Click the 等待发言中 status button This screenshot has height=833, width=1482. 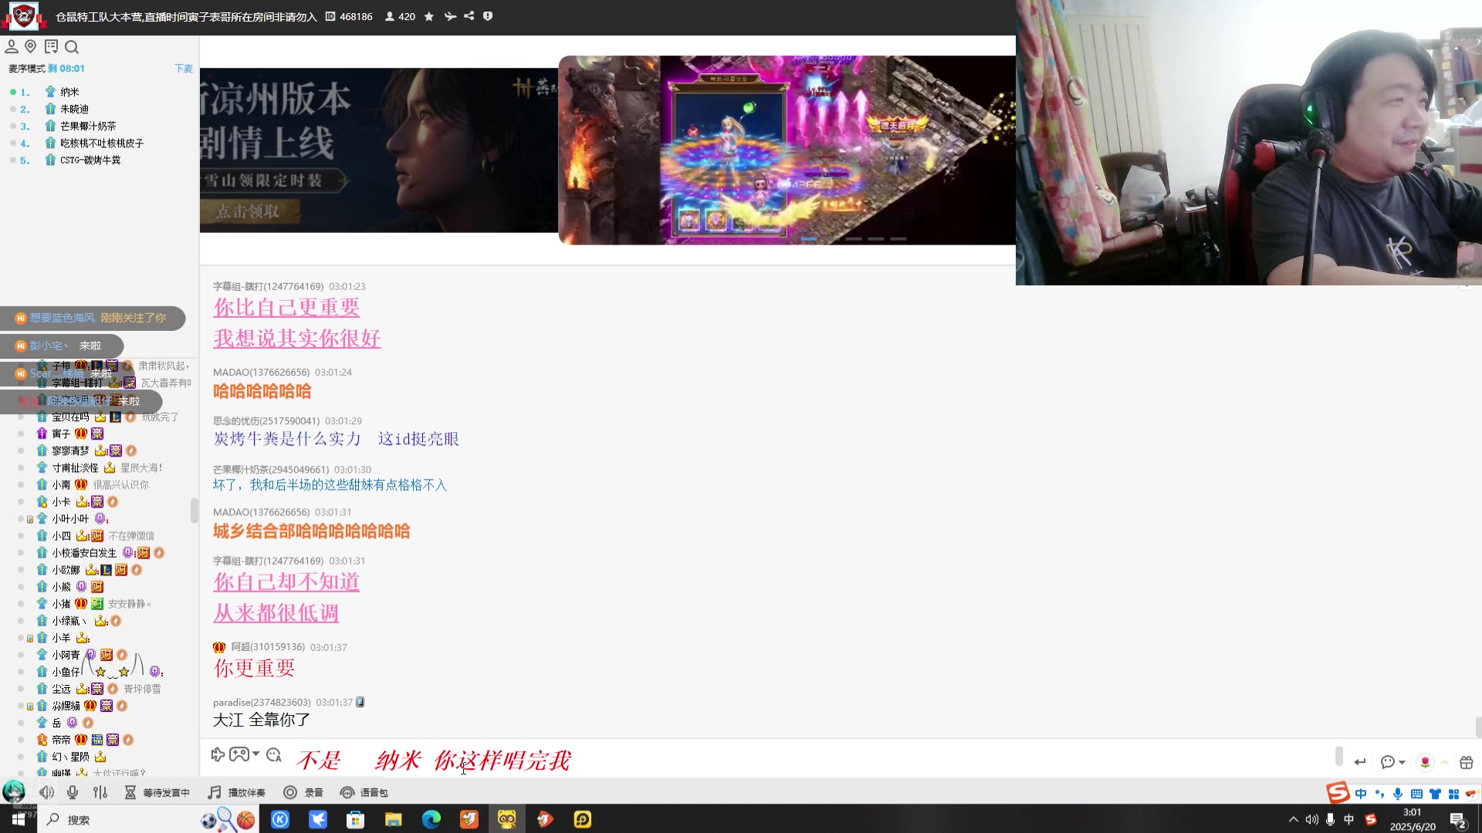[157, 792]
